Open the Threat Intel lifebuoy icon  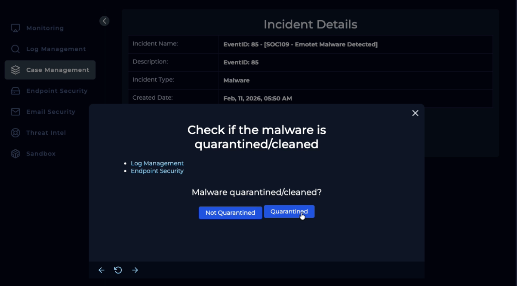coord(15,133)
